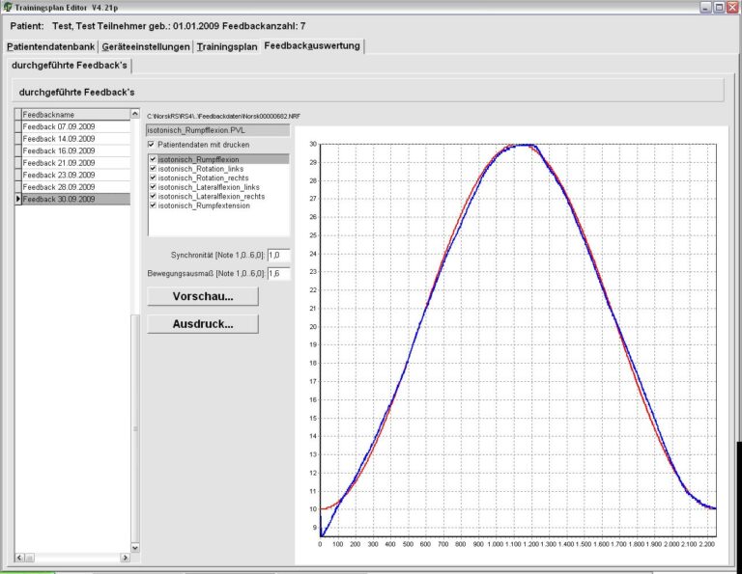Switch to the Geräteeinstellungen tab
The height and width of the screenshot is (574, 742).
[145, 46]
